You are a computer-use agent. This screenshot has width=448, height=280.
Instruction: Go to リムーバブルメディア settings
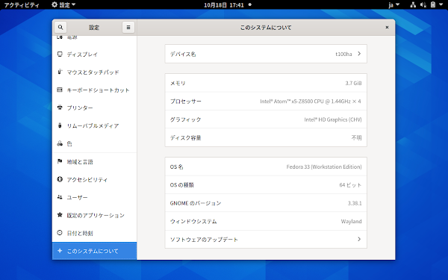(94, 125)
